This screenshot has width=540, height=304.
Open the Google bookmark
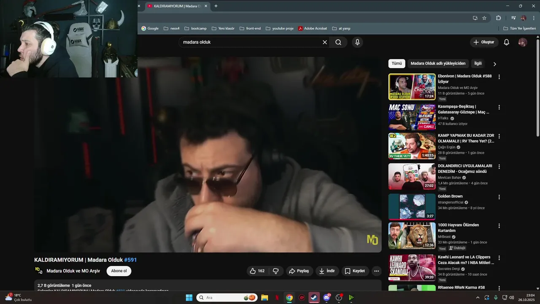point(150,28)
